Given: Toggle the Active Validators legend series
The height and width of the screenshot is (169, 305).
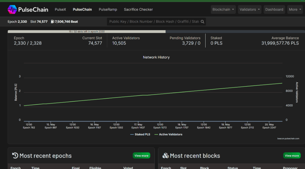Looking at the screenshot, I should 168,134.
